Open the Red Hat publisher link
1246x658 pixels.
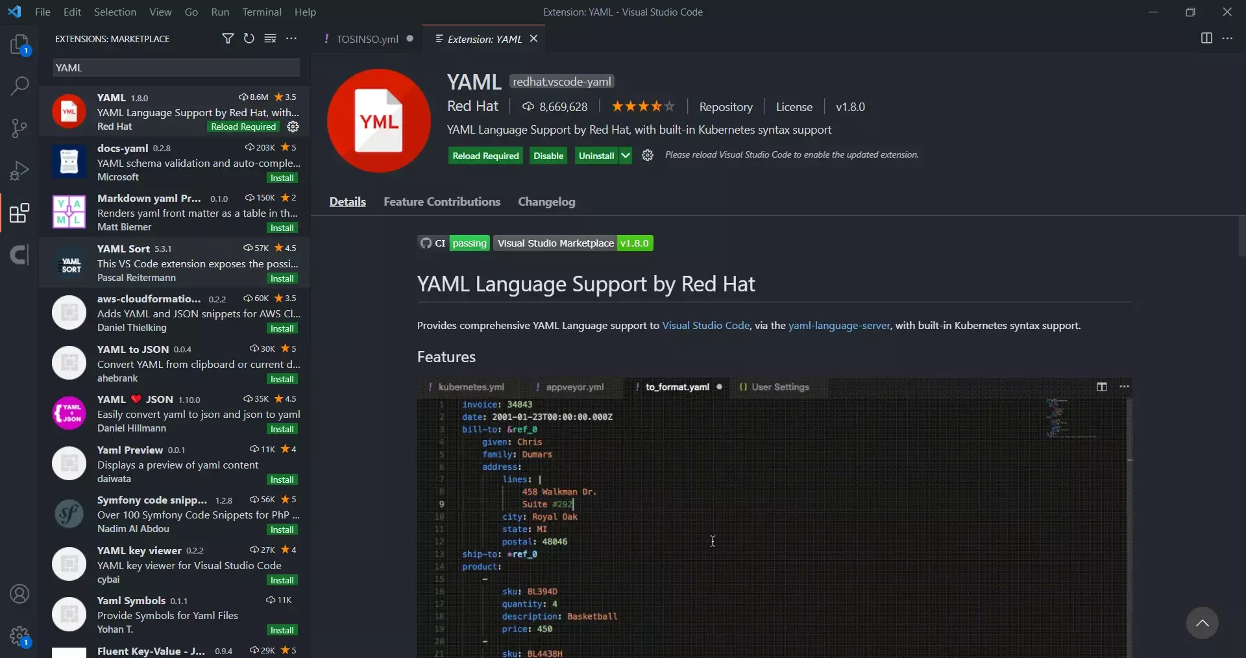click(x=472, y=106)
